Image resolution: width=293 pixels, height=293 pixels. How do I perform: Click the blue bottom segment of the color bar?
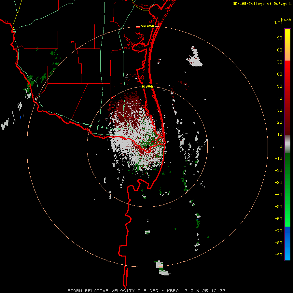click(x=287, y=244)
